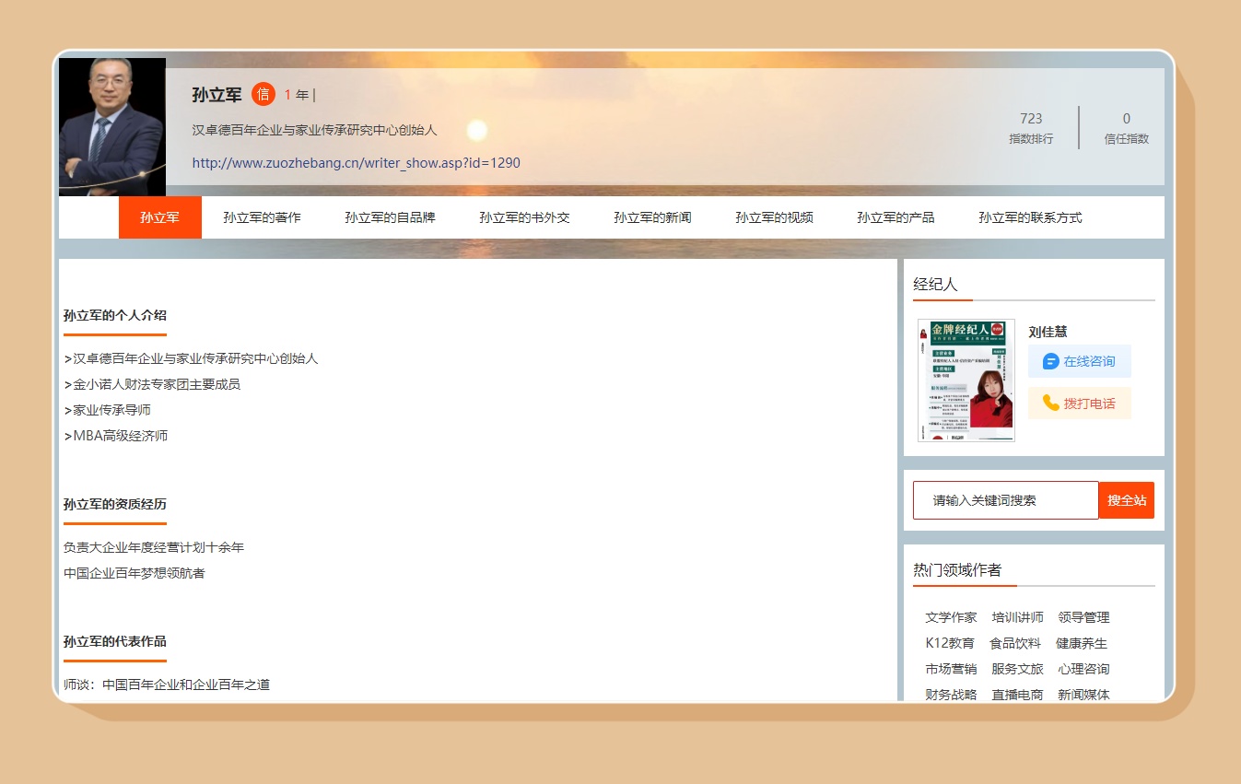
Task: Click the orange 信 verification badge
Action: pos(263,95)
